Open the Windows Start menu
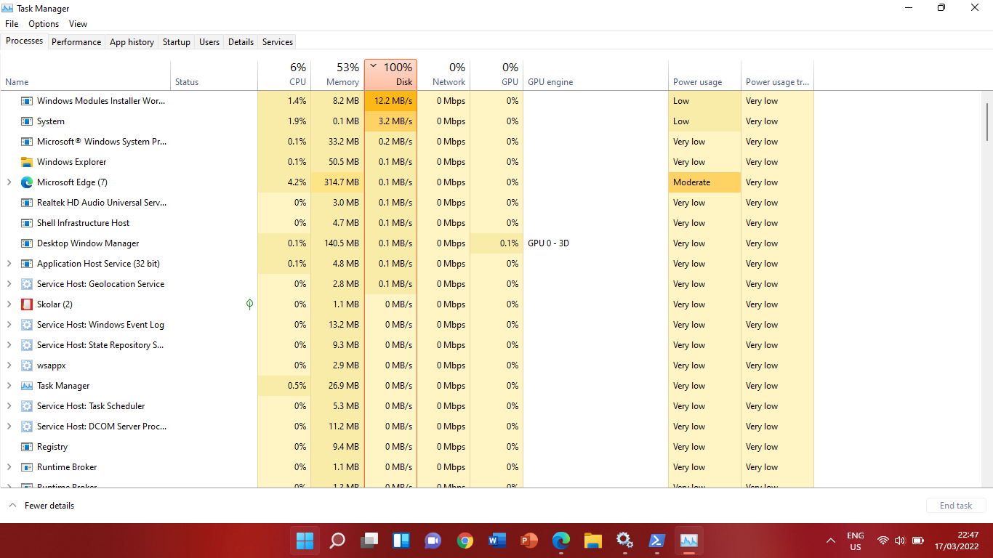Screen dimensions: 993x558 click(x=305, y=541)
